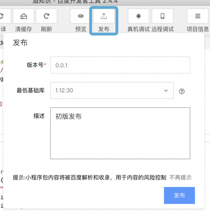Click the 刷新 refresh icon
Image resolution: width=210 pixels, height=211 pixels.
click(46, 16)
